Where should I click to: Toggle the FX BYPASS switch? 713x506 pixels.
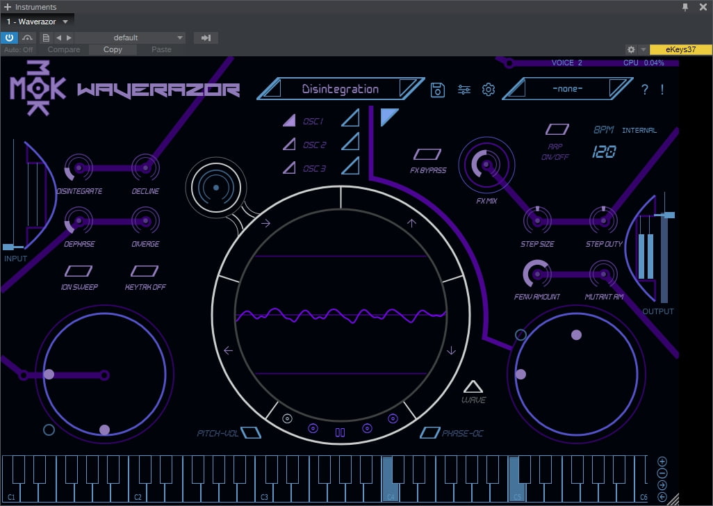[427, 154]
